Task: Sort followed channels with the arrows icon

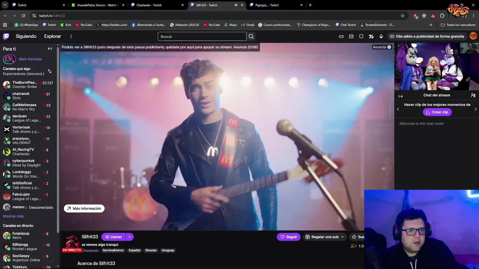Action: (x=49, y=71)
